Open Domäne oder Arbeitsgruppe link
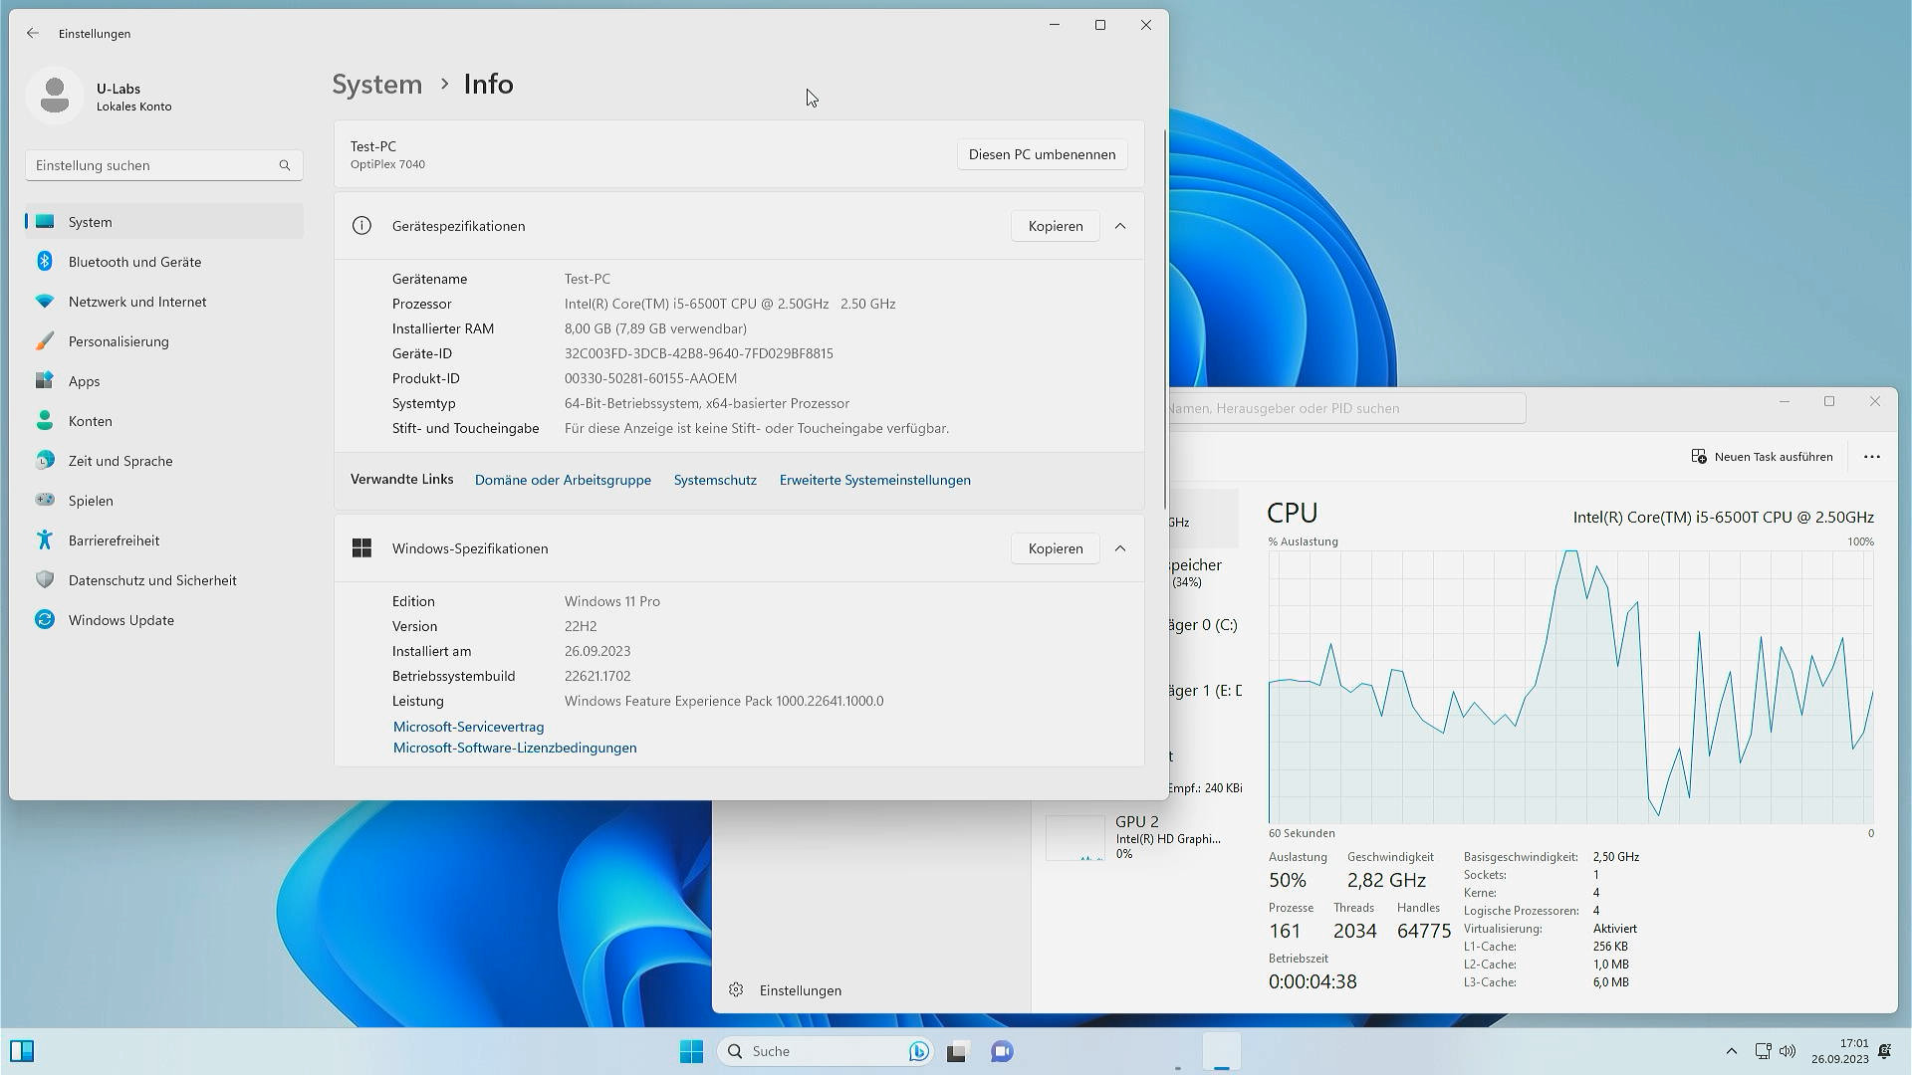 (563, 480)
